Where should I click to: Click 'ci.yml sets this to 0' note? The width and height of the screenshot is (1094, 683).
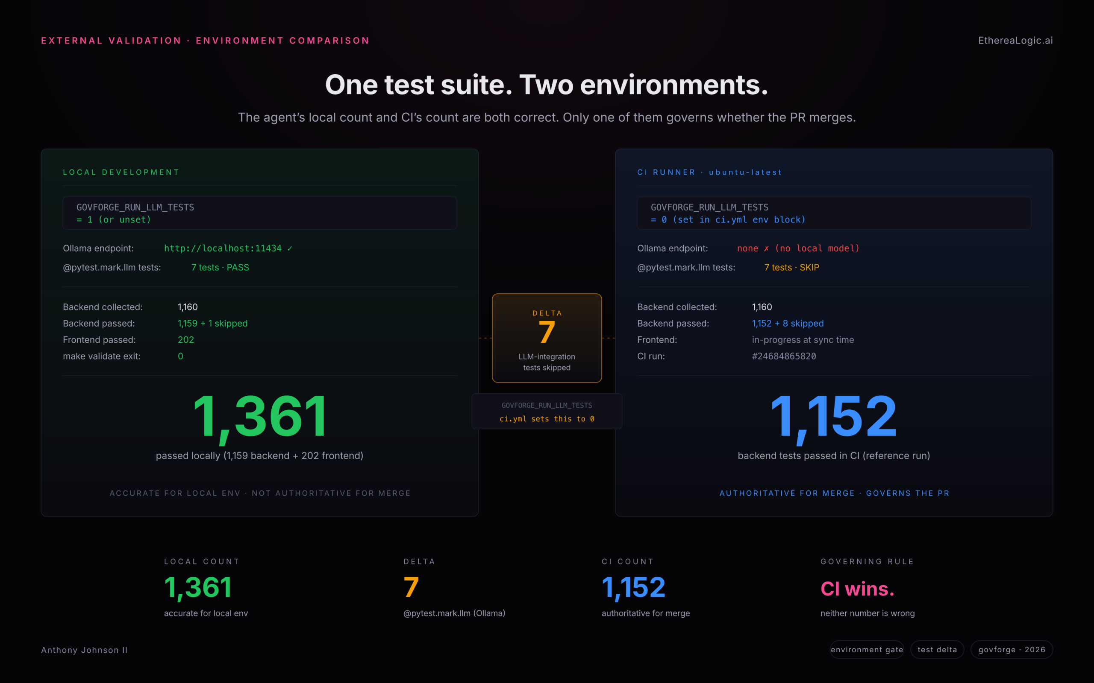547,419
